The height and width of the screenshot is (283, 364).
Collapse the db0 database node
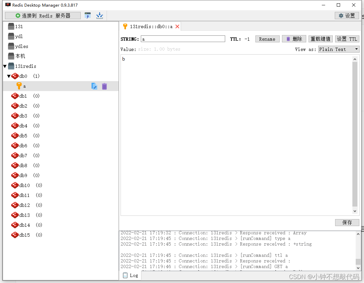(x=9, y=76)
